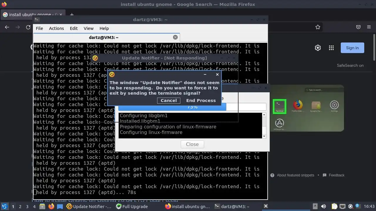
Task: Click the Update Notifier title bar icon
Action: click(x=95, y=58)
